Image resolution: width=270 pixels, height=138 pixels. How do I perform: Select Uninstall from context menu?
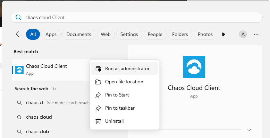click(x=125, y=121)
